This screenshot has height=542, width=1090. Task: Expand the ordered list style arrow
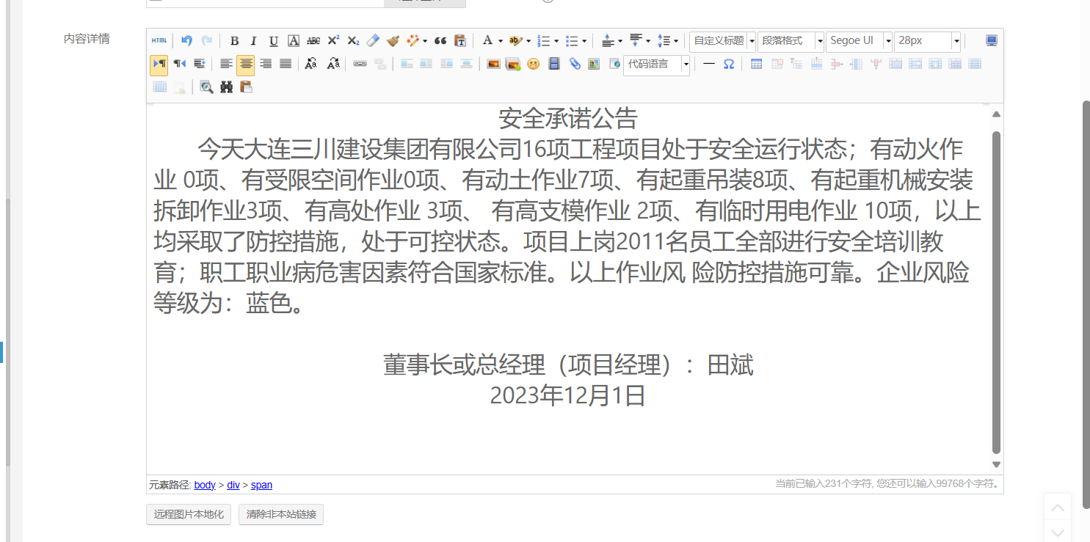tap(556, 41)
